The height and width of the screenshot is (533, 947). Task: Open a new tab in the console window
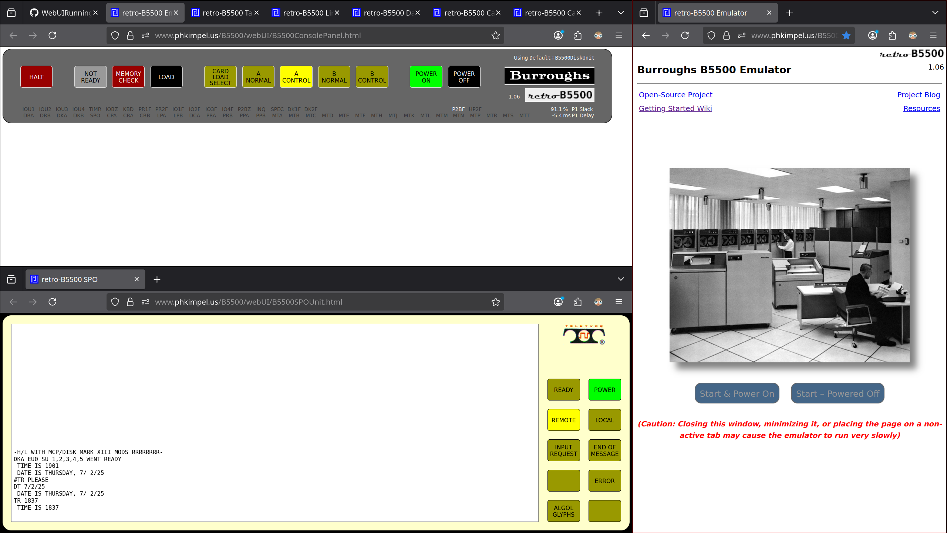599,13
